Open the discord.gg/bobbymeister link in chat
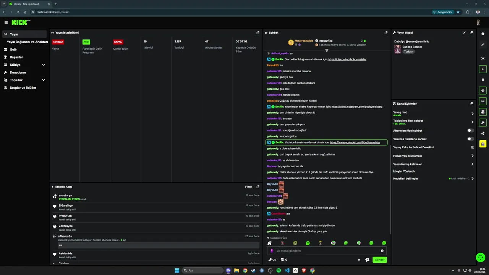The height and width of the screenshot is (275, 489). 347,59
